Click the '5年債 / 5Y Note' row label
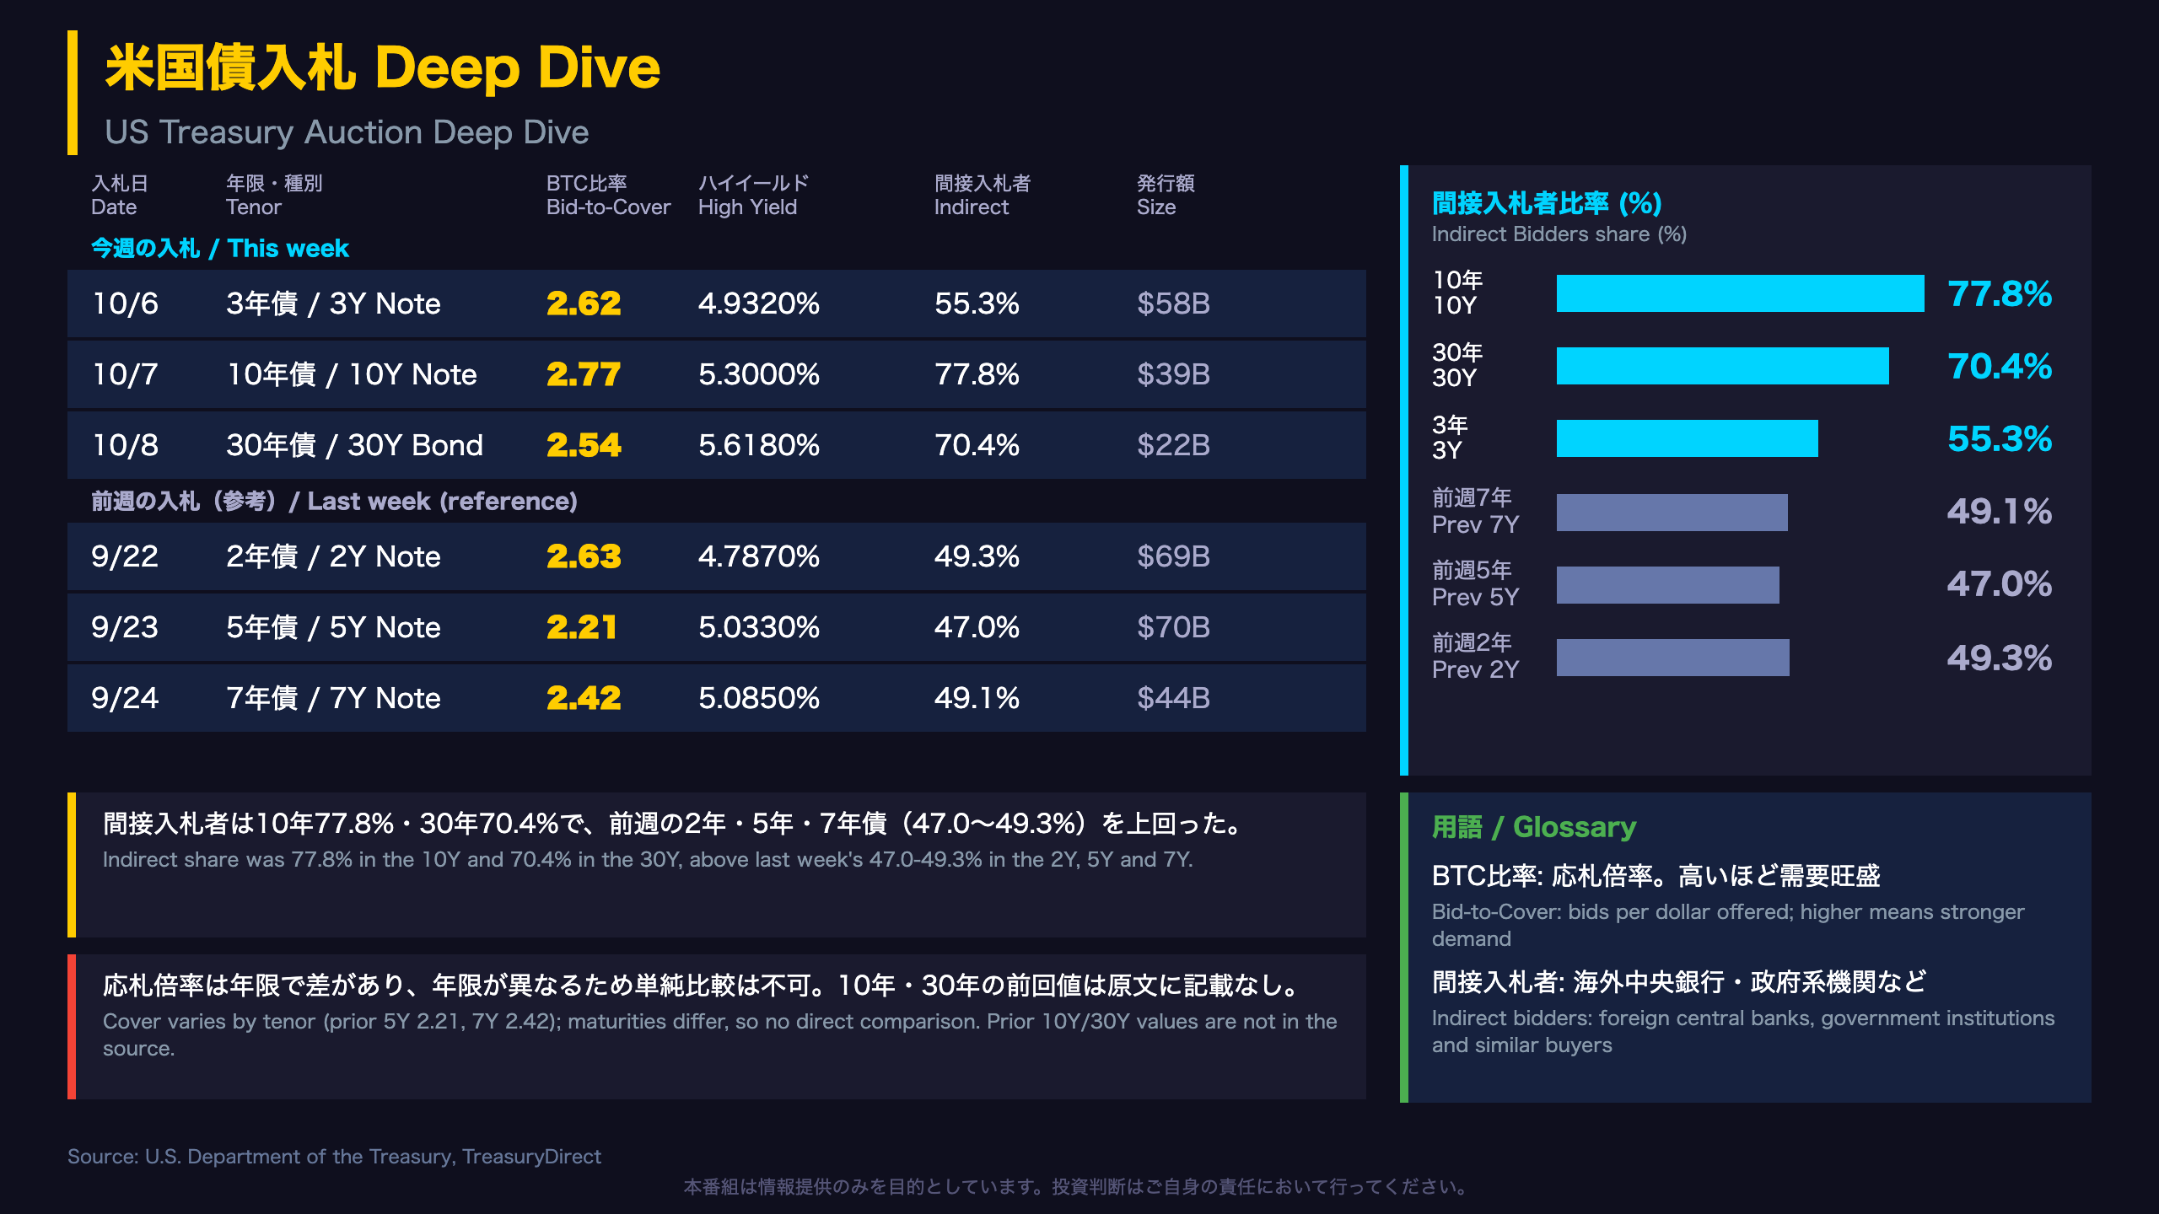The height and width of the screenshot is (1214, 2159). click(x=333, y=627)
